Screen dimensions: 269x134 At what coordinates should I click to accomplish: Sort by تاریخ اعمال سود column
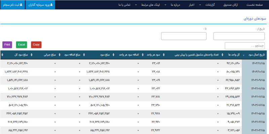254,55
